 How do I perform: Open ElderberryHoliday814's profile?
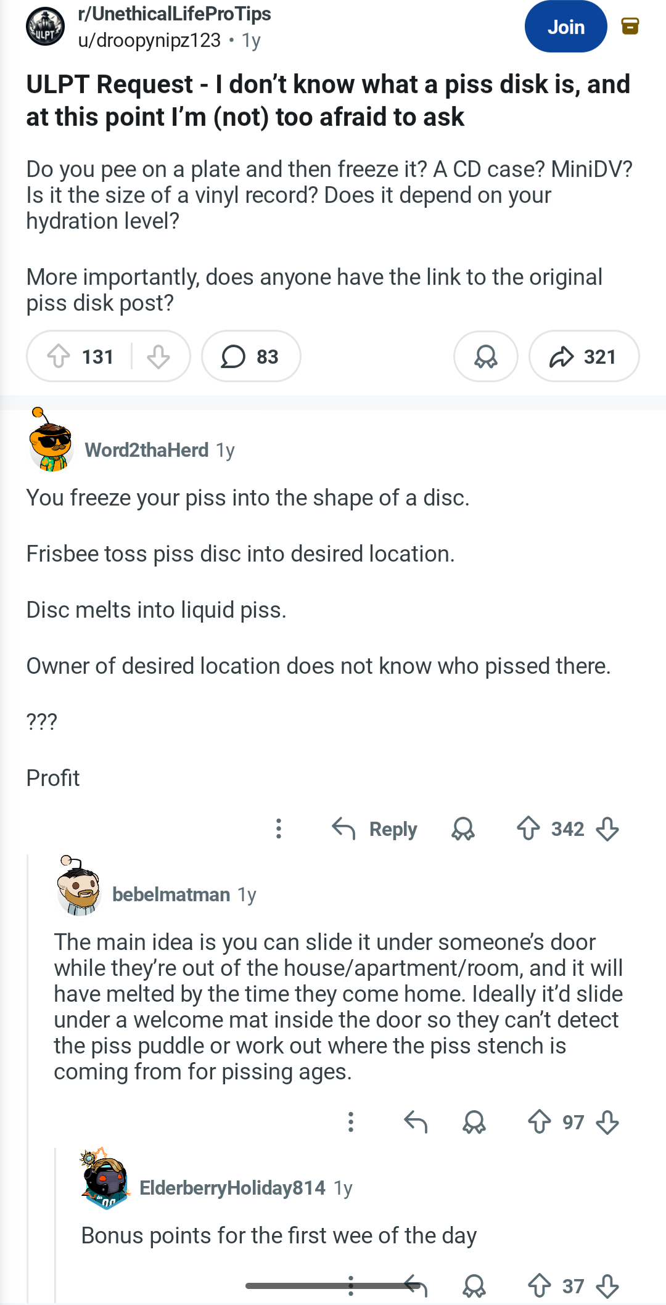tap(232, 1188)
